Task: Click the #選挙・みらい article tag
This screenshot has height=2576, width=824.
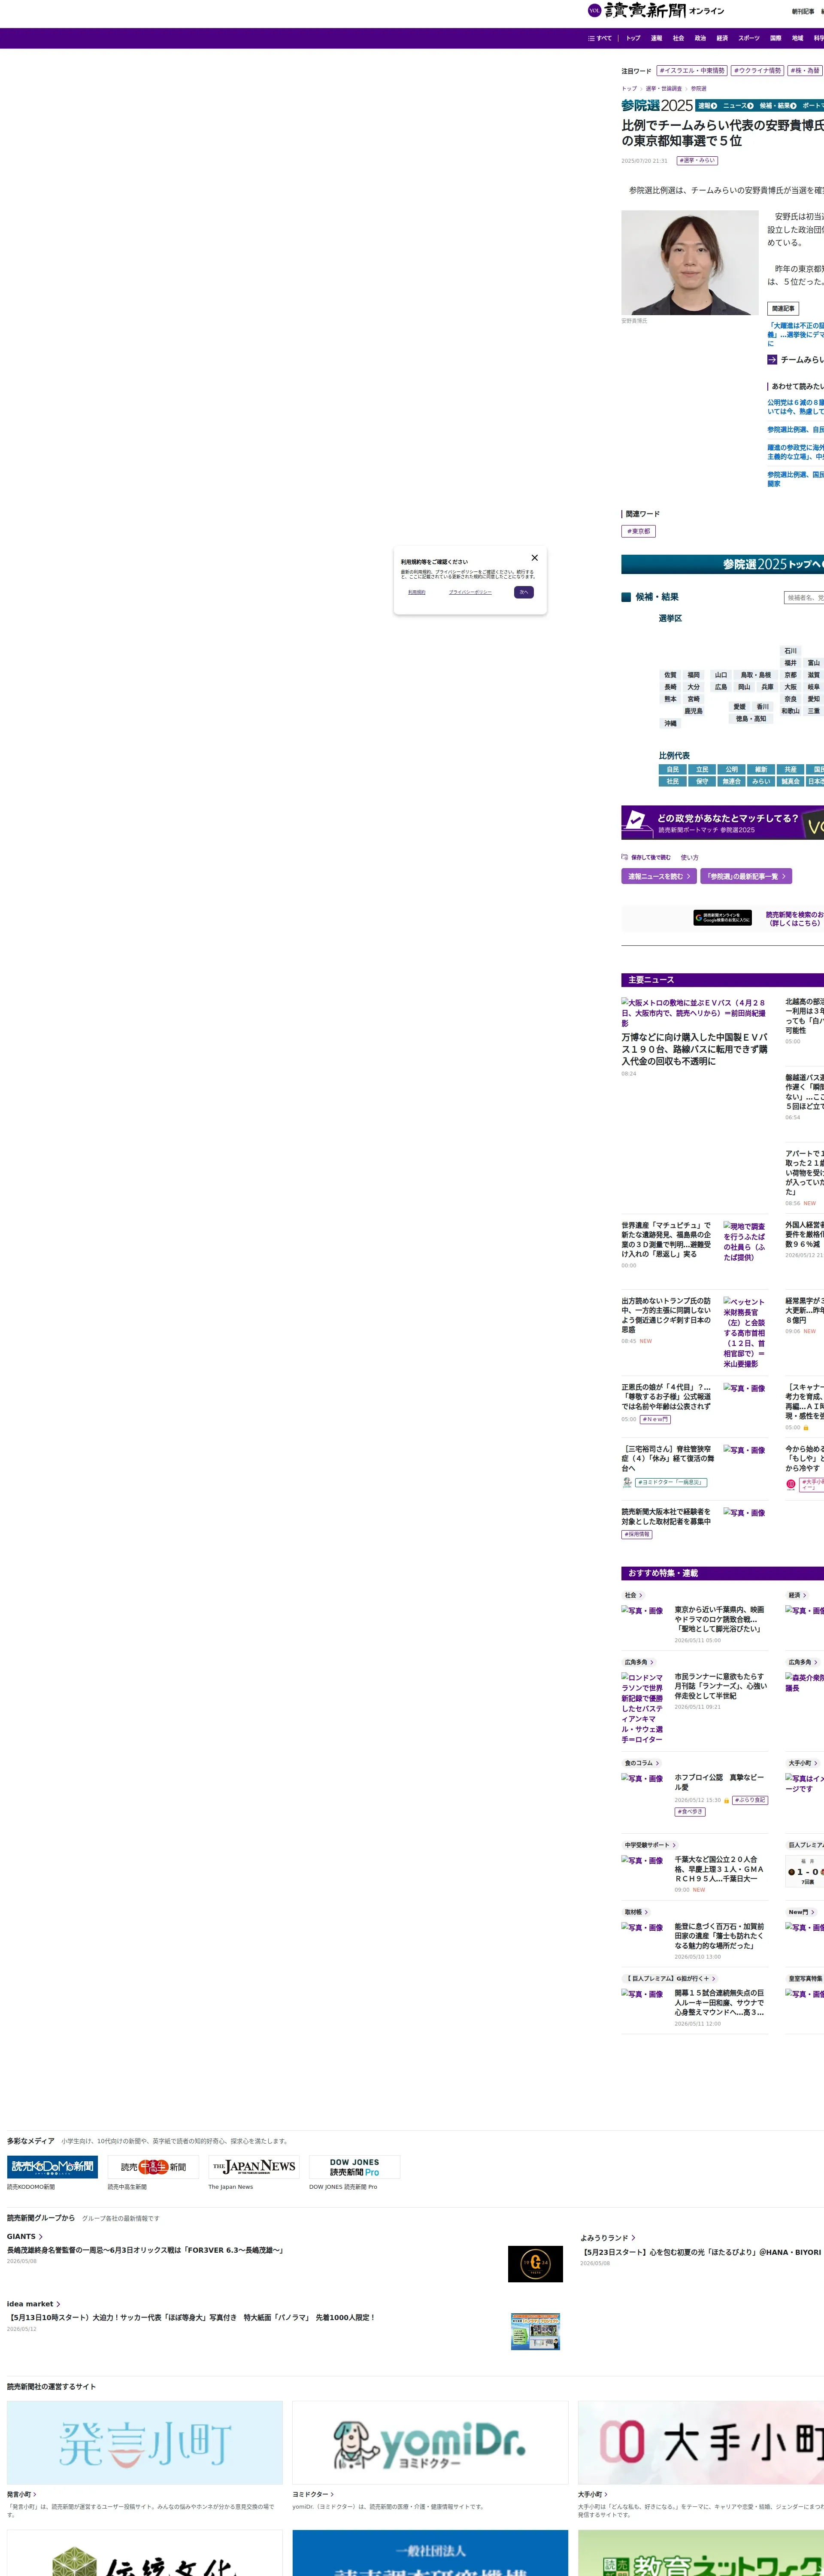Action: (697, 160)
